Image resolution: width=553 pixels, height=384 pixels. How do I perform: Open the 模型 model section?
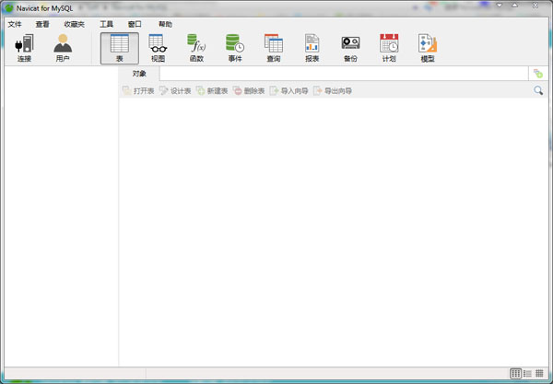pos(428,48)
